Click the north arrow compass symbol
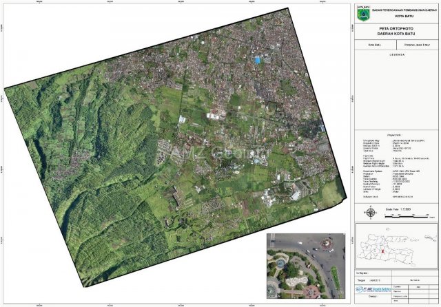 [370, 213]
